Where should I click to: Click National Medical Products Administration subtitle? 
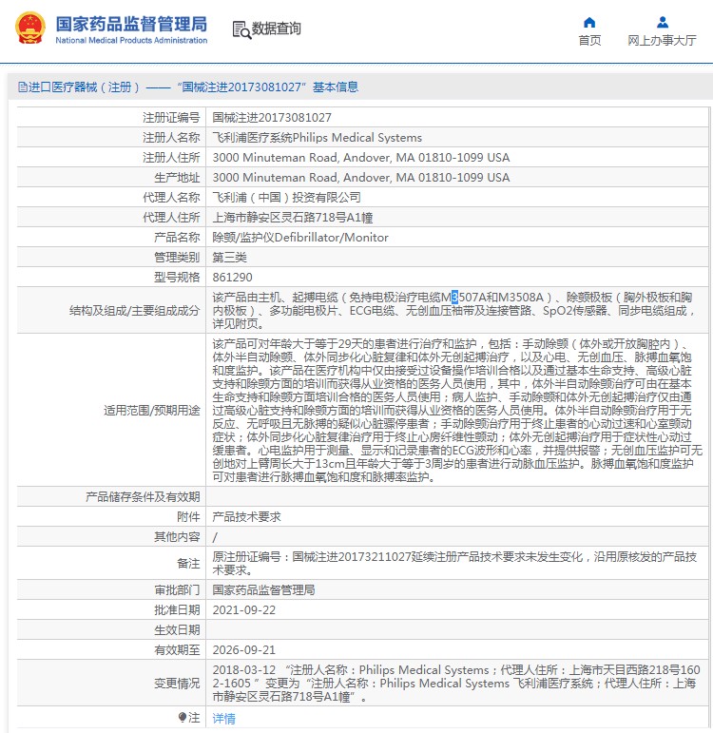(x=131, y=41)
